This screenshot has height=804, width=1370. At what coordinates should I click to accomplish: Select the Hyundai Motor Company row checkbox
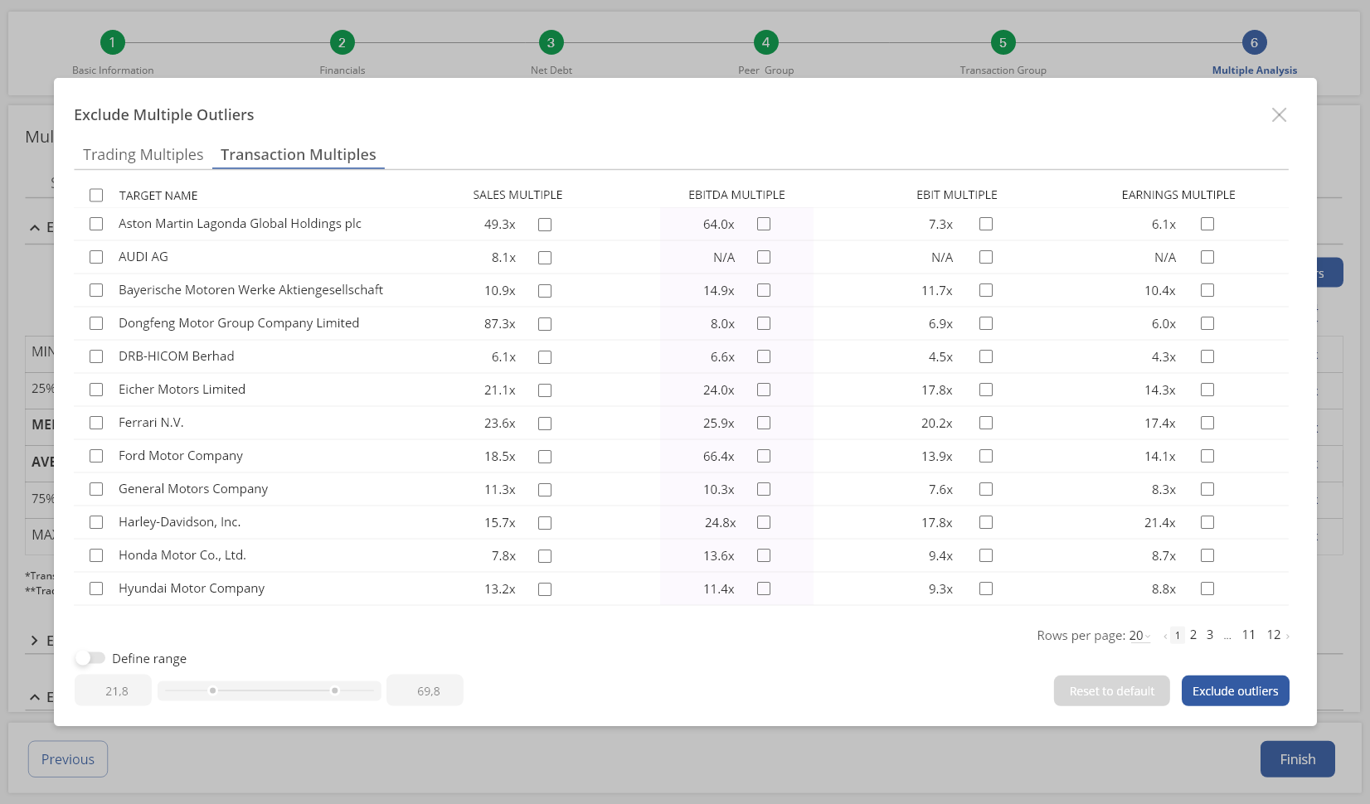pyautogui.click(x=96, y=588)
